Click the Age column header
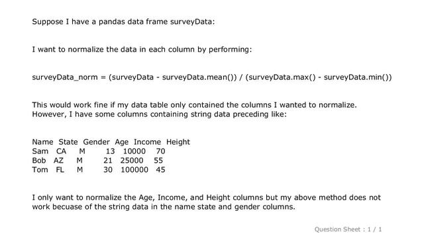This screenshot has width=424, height=238. pos(122,142)
